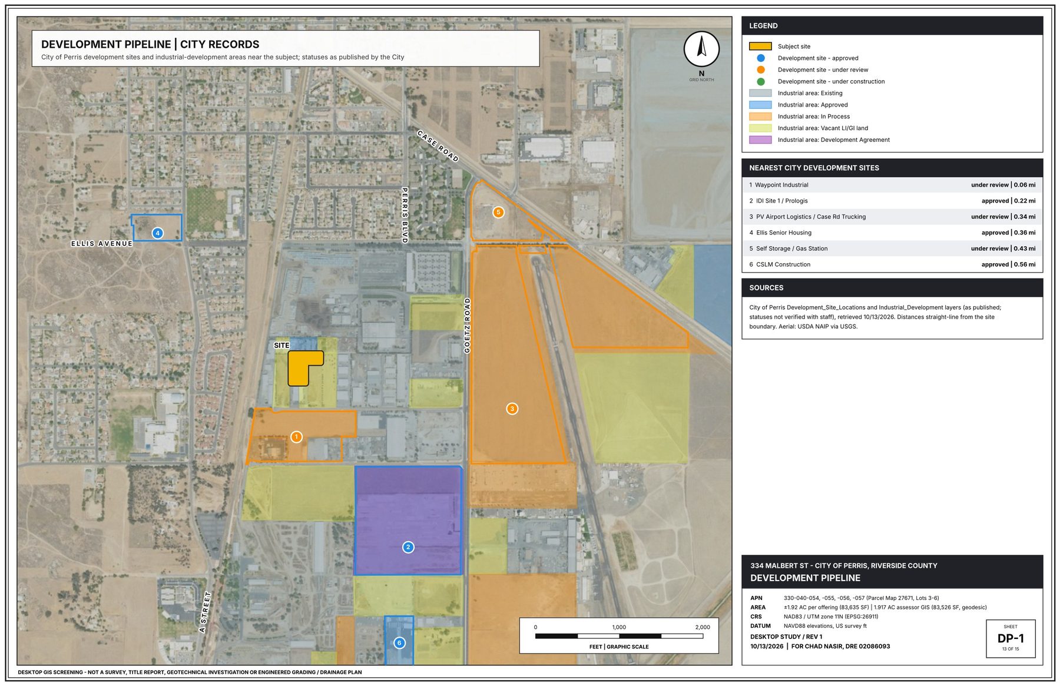
Task: Click the blue approved-site dot in the legend
Action: (x=760, y=58)
